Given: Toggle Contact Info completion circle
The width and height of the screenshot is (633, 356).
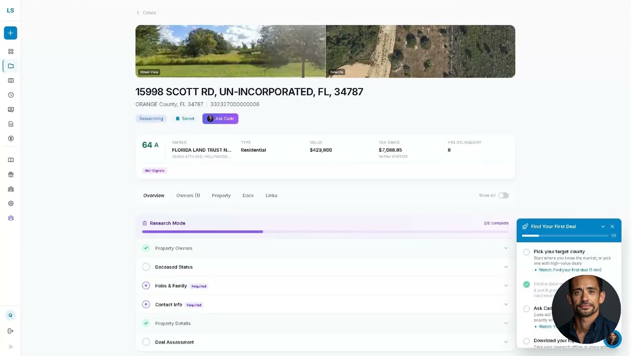Looking at the screenshot, I should [146, 305].
